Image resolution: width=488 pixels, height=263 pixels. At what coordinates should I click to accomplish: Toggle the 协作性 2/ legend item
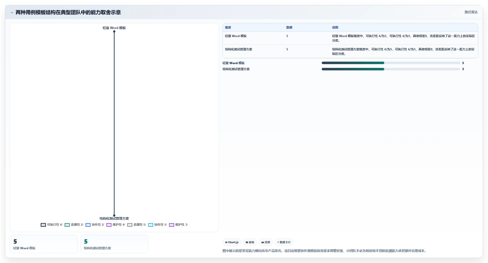95,225
